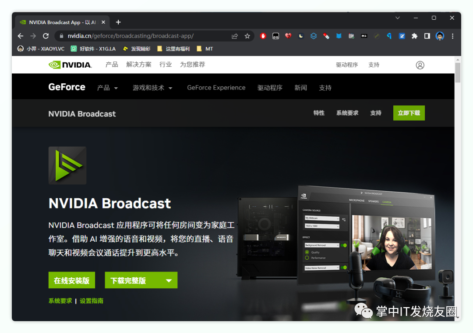Go back to the previous page
The width and height of the screenshot is (473, 333).
[x=21, y=36]
